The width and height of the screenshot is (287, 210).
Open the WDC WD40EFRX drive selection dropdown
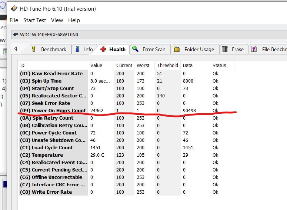tap(148, 35)
